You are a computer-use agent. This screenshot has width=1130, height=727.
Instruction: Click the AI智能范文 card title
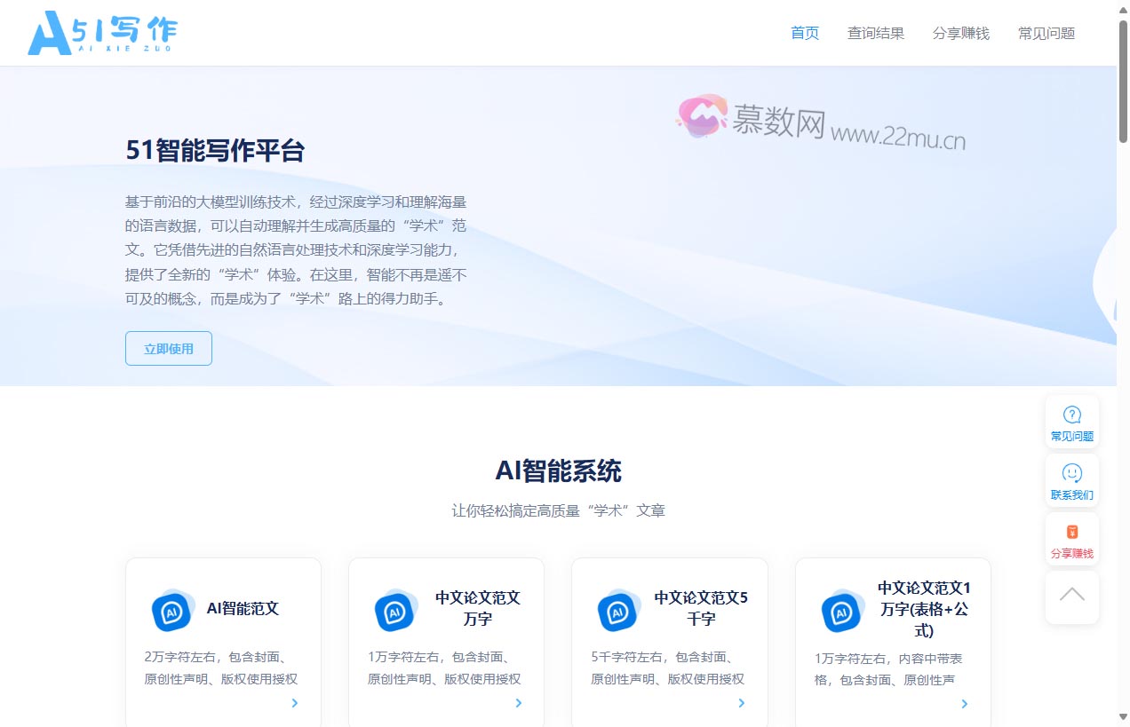243,609
